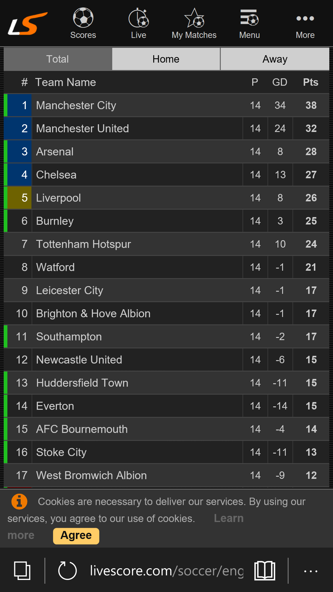
Task: Switch to the Away standings tab
Action: (275, 59)
